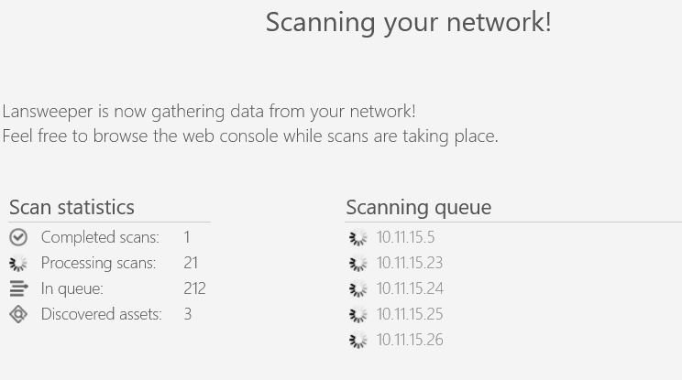This screenshot has width=682, height=380.
Task: Click the Discovered assets diamond icon
Action: click(x=18, y=315)
